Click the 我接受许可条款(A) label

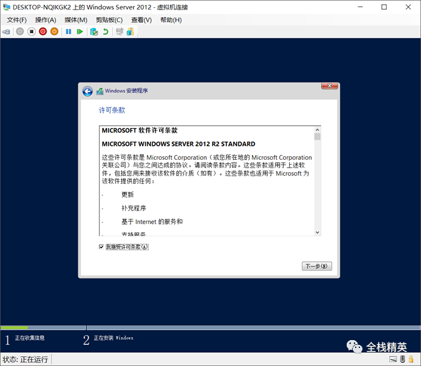click(127, 247)
